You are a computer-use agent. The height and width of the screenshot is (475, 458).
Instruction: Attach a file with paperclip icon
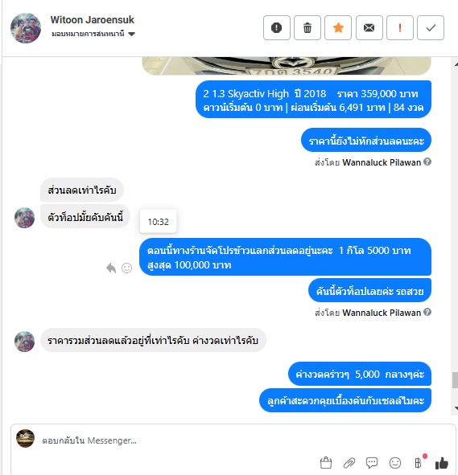(x=349, y=463)
